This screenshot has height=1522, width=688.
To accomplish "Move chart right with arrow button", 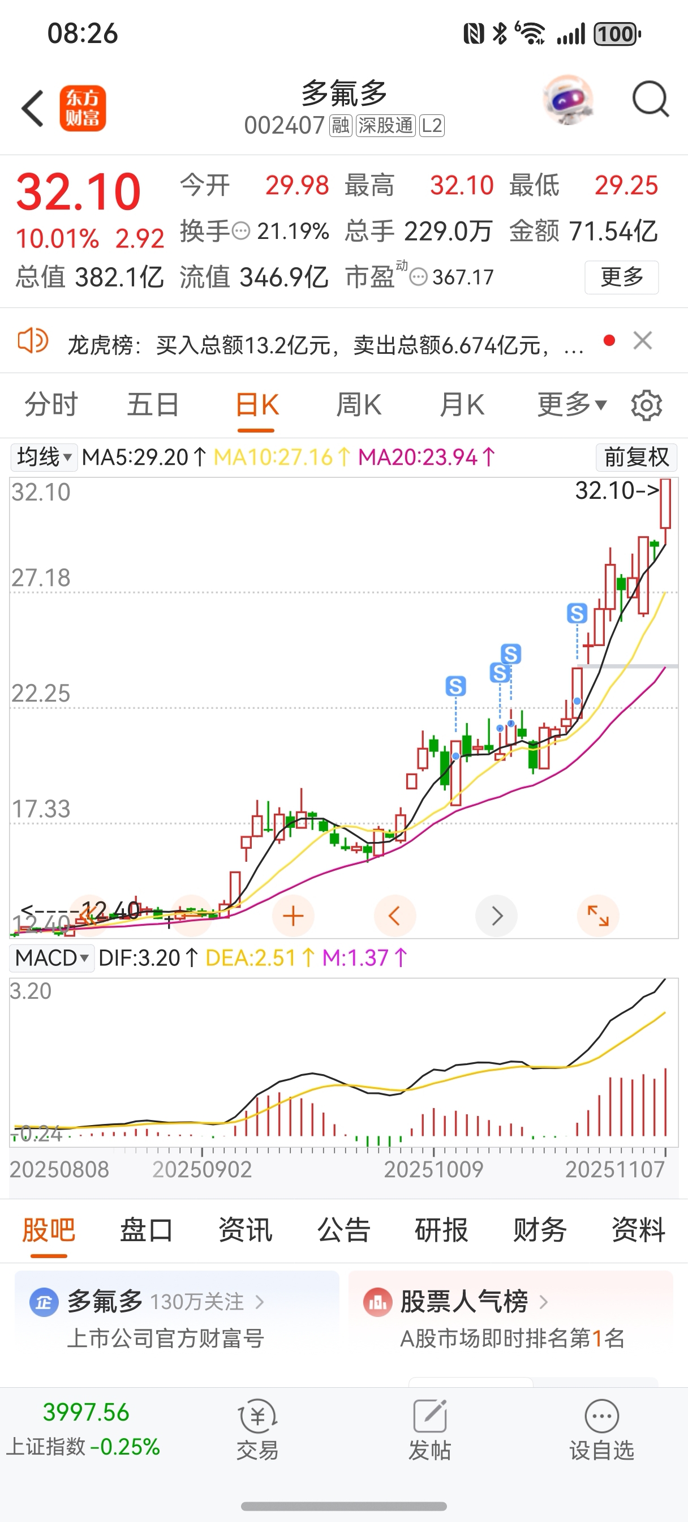I will [x=497, y=916].
